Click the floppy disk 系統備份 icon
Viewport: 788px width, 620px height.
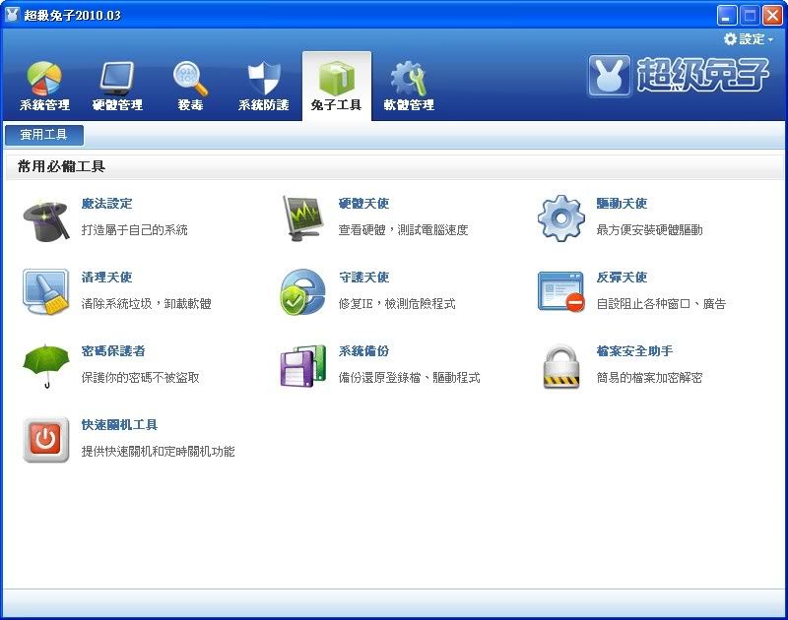(x=302, y=366)
